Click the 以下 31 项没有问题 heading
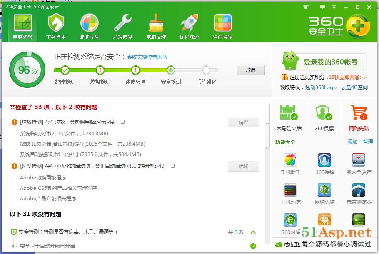379x254 pixels. point(35,214)
